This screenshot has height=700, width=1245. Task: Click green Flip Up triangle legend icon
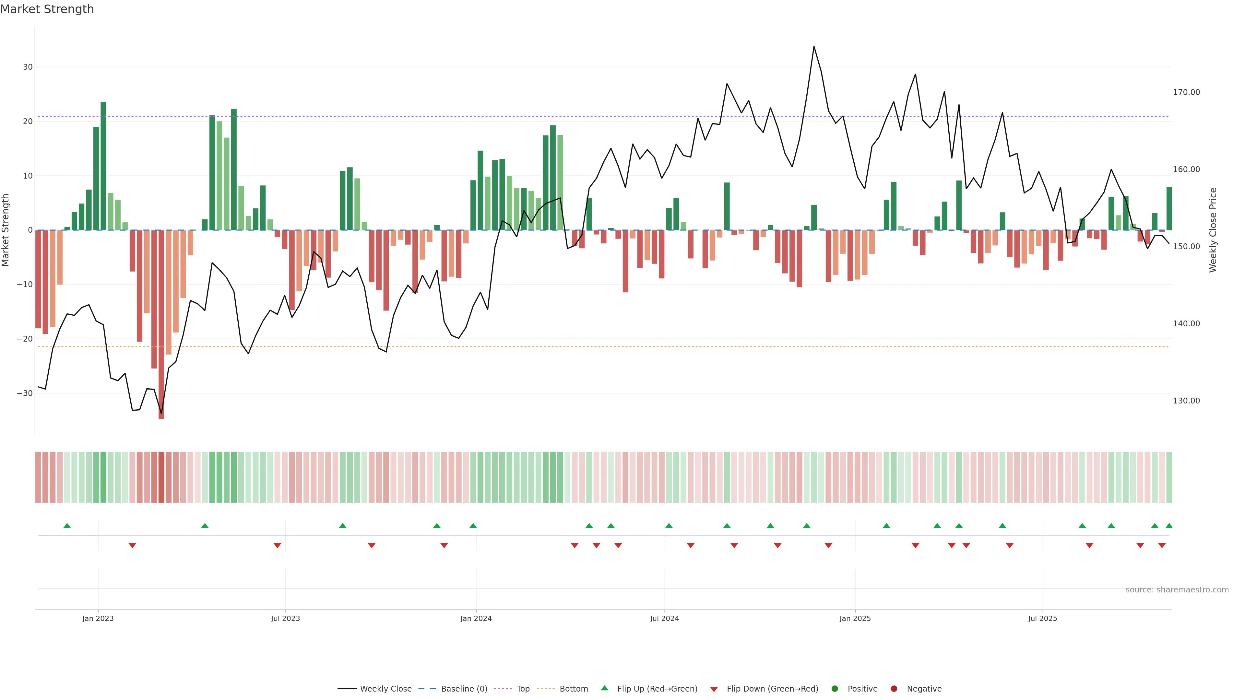(x=604, y=688)
